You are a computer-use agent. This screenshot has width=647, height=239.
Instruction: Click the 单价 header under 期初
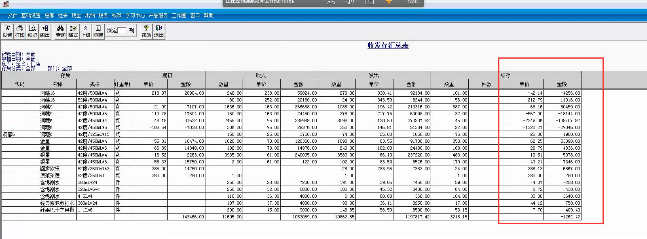[148, 84]
